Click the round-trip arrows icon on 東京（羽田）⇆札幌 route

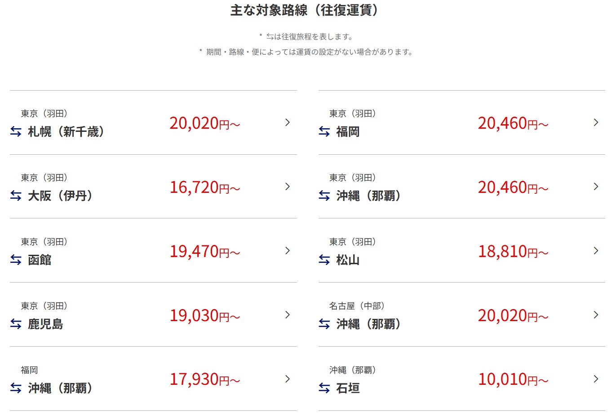[x=14, y=132]
